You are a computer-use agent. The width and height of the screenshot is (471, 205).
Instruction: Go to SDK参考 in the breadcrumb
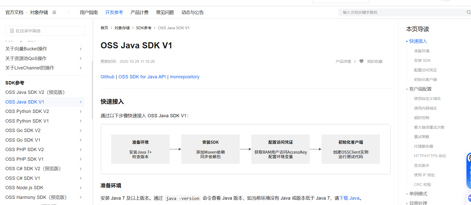pos(144,28)
